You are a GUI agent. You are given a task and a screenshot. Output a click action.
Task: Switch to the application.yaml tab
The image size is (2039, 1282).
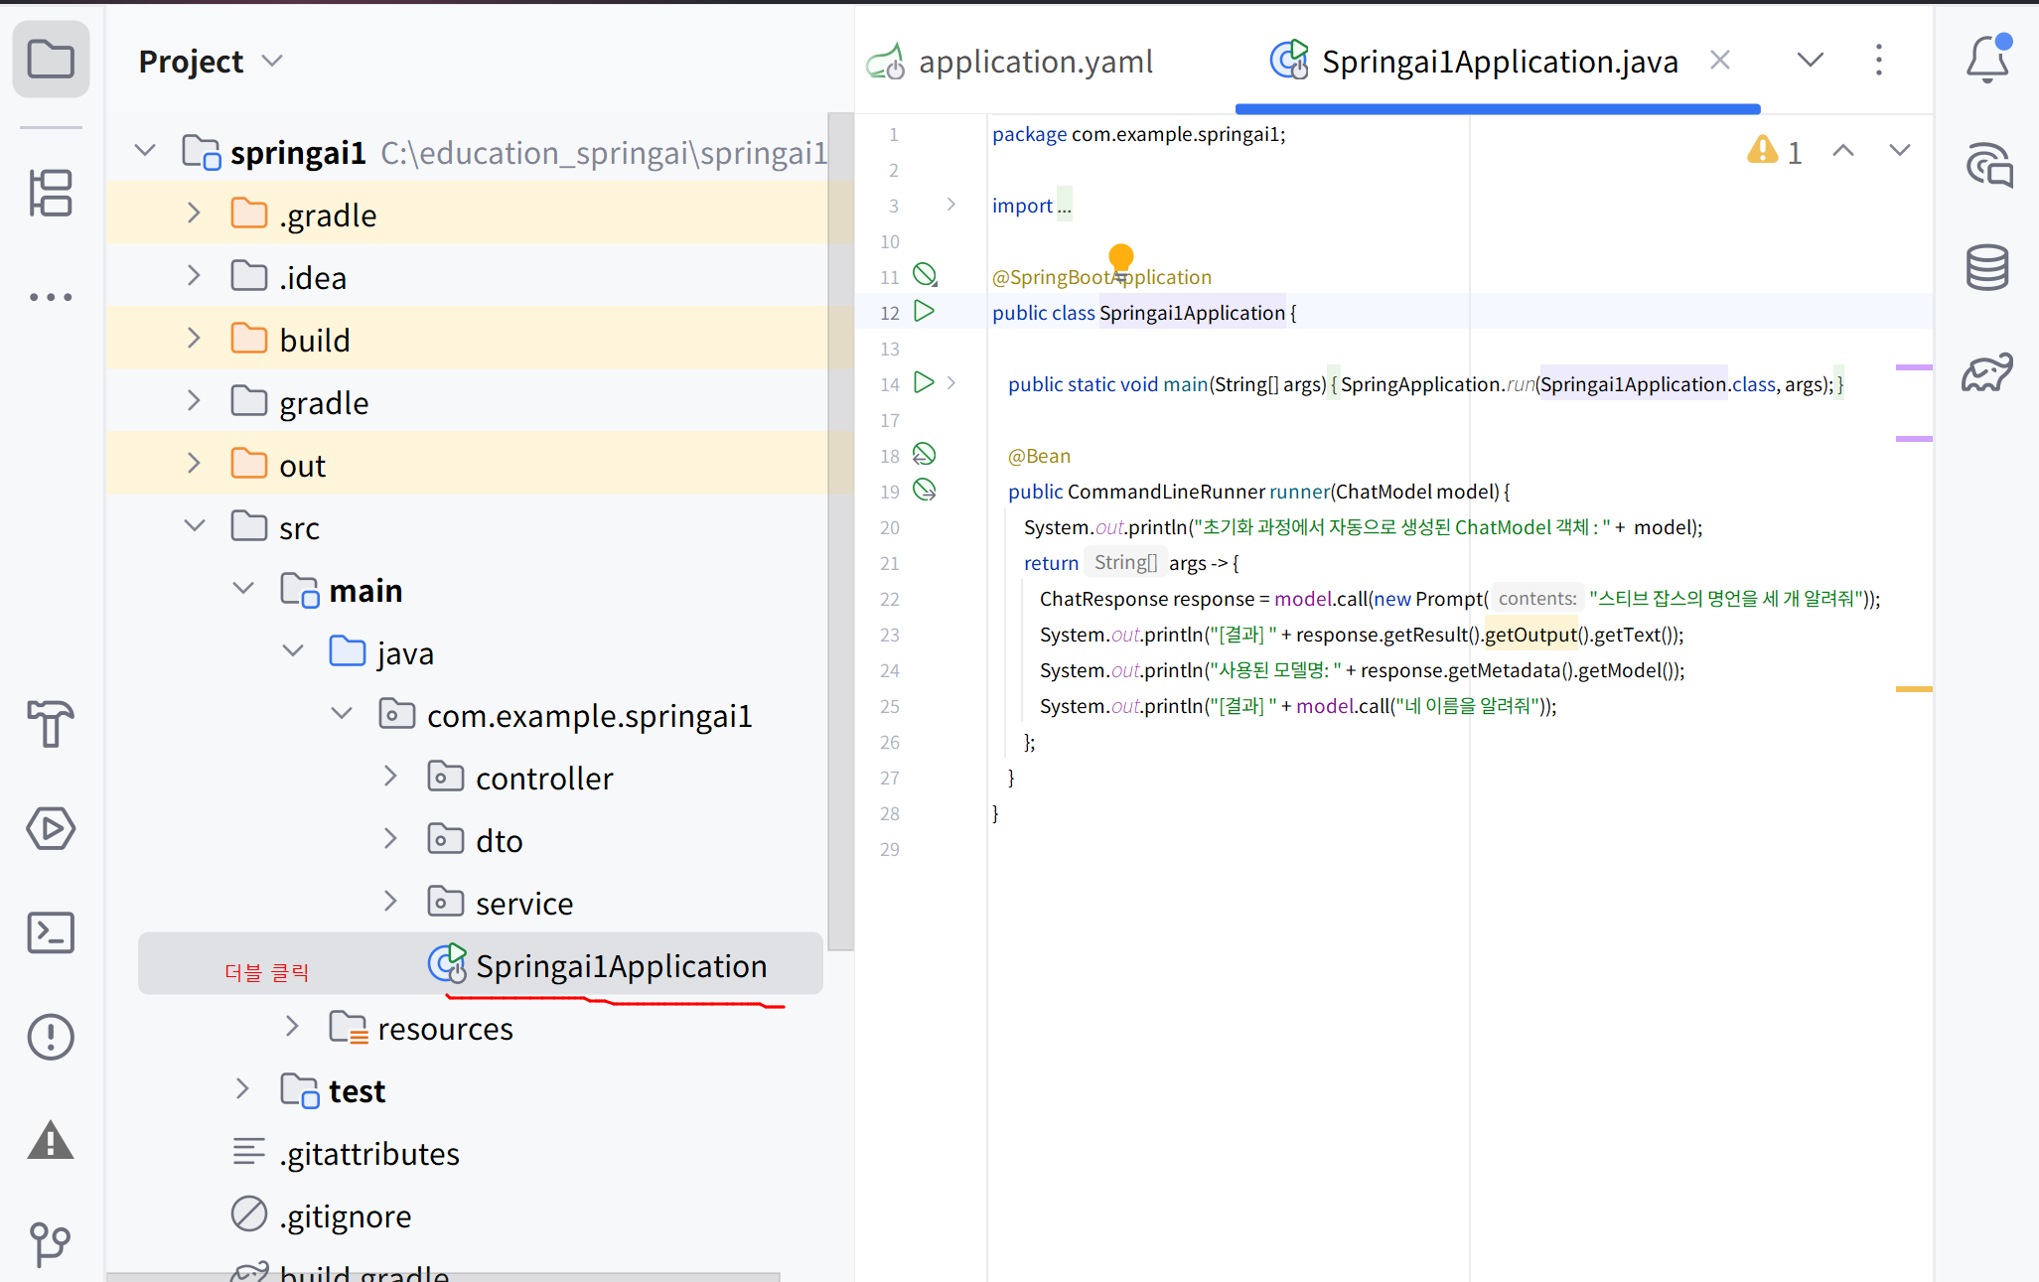1009,62
